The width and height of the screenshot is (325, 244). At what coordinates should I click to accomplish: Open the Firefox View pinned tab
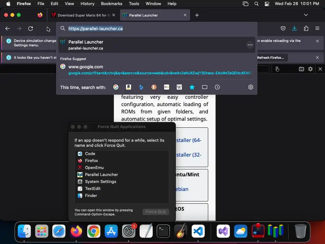(40, 15)
